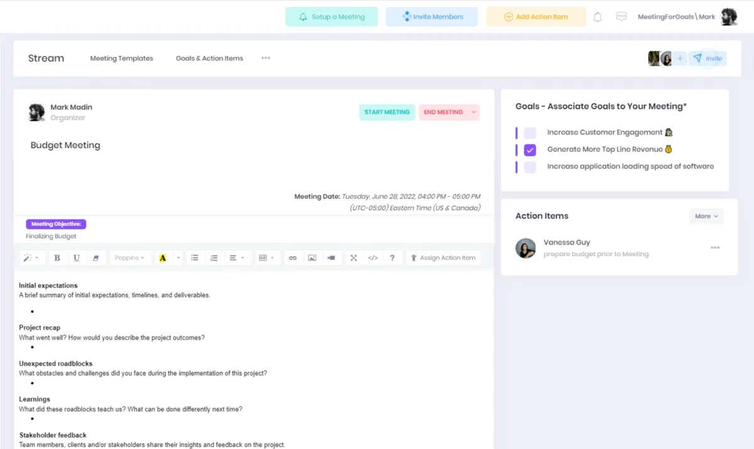This screenshot has width=754, height=449.
Task: Expand the END MEETING dropdown arrow
Action: click(x=474, y=112)
